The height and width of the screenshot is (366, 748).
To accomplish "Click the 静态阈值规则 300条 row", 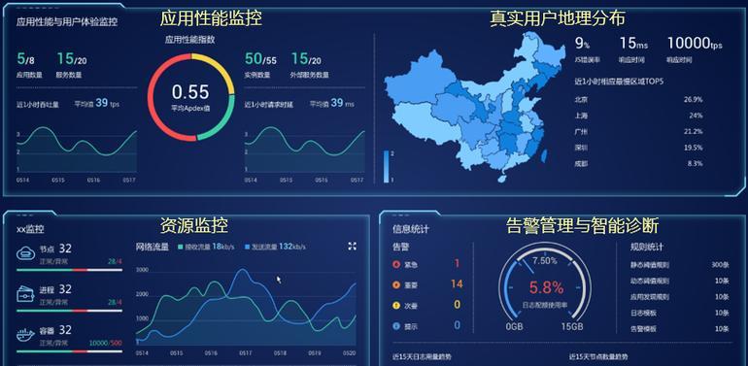I will (x=680, y=264).
